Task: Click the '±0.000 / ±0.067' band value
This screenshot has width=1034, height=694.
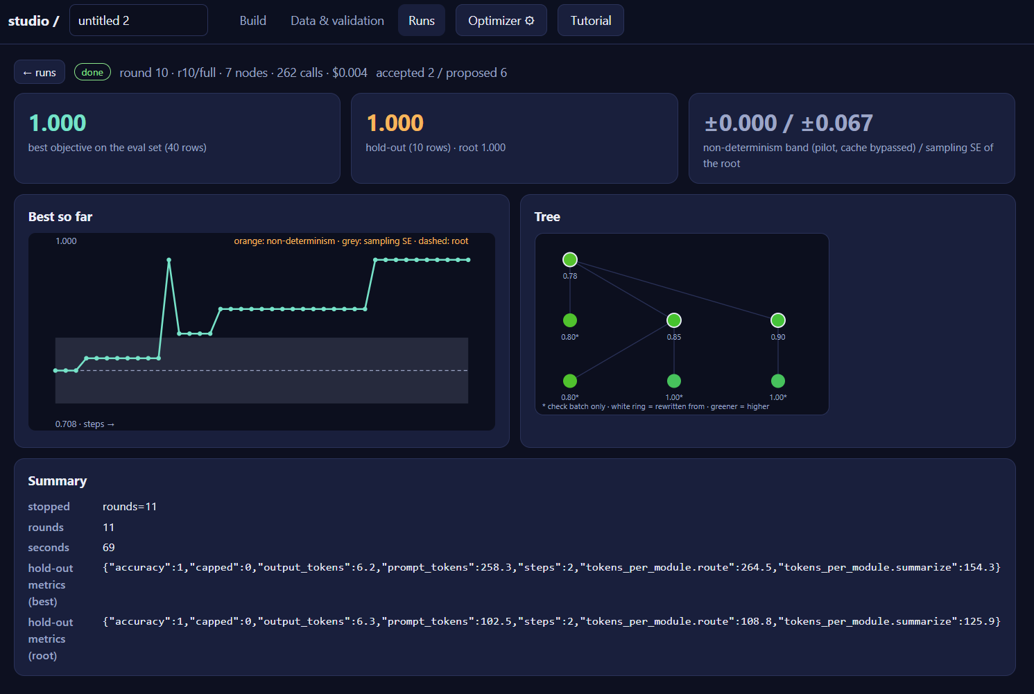Action: [789, 123]
